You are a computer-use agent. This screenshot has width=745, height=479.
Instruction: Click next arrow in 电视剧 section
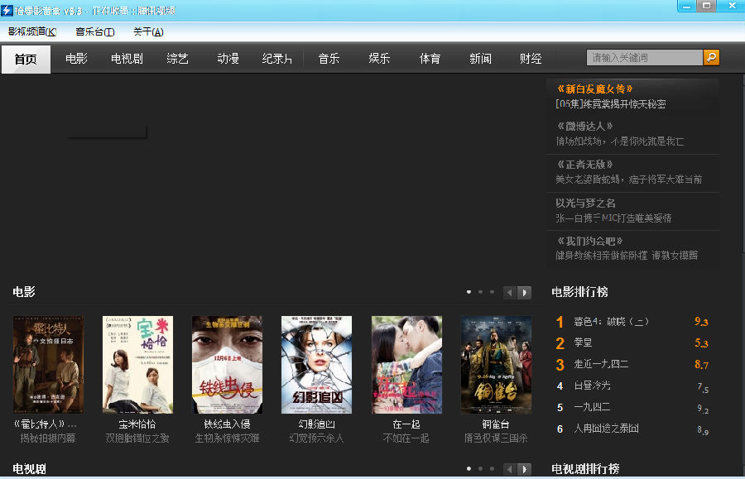pyautogui.click(x=524, y=469)
